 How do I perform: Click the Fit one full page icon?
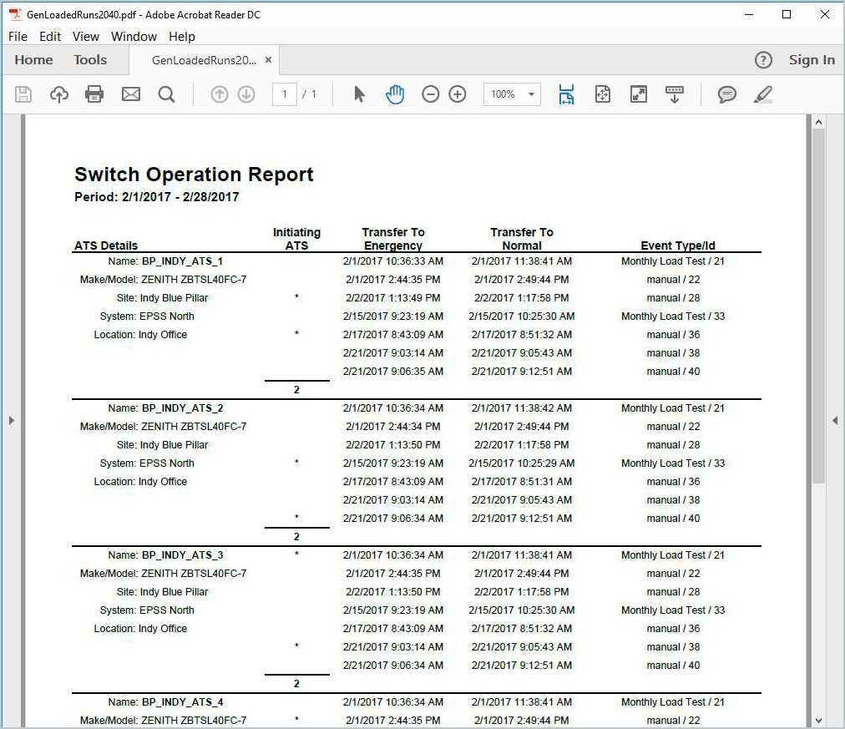tap(603, 94)
